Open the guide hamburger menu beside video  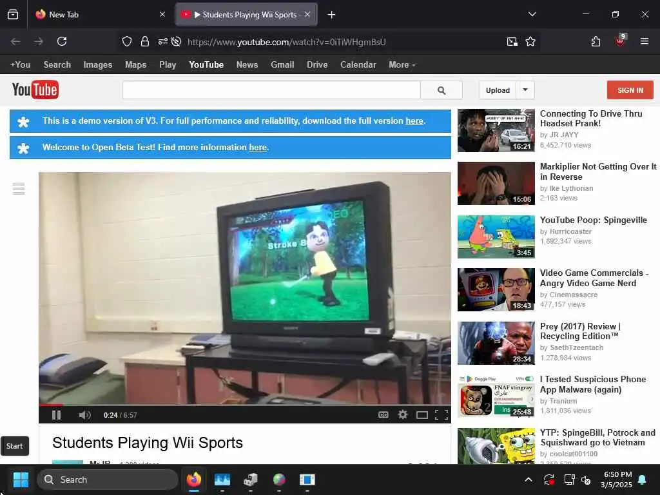pos(19,189)
